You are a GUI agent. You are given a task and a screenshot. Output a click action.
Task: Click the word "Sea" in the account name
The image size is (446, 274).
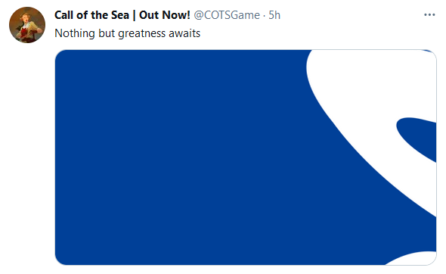(x=120, y=15)
